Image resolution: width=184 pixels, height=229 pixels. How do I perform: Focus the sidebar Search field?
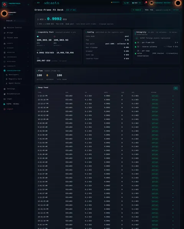pos(15,21)
